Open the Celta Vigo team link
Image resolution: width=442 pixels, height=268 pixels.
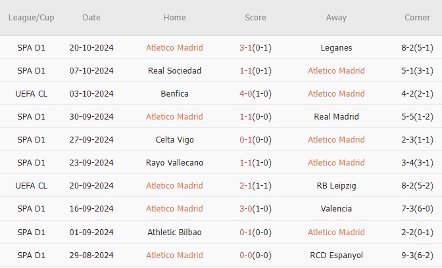(174, 139)
